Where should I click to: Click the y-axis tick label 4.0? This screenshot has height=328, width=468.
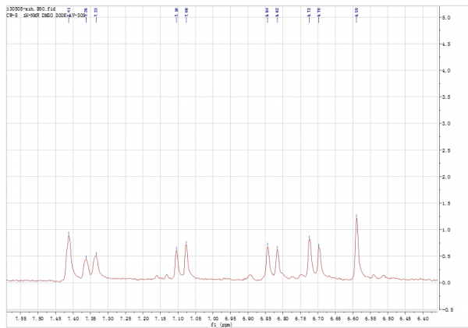(x=446, y=71)
